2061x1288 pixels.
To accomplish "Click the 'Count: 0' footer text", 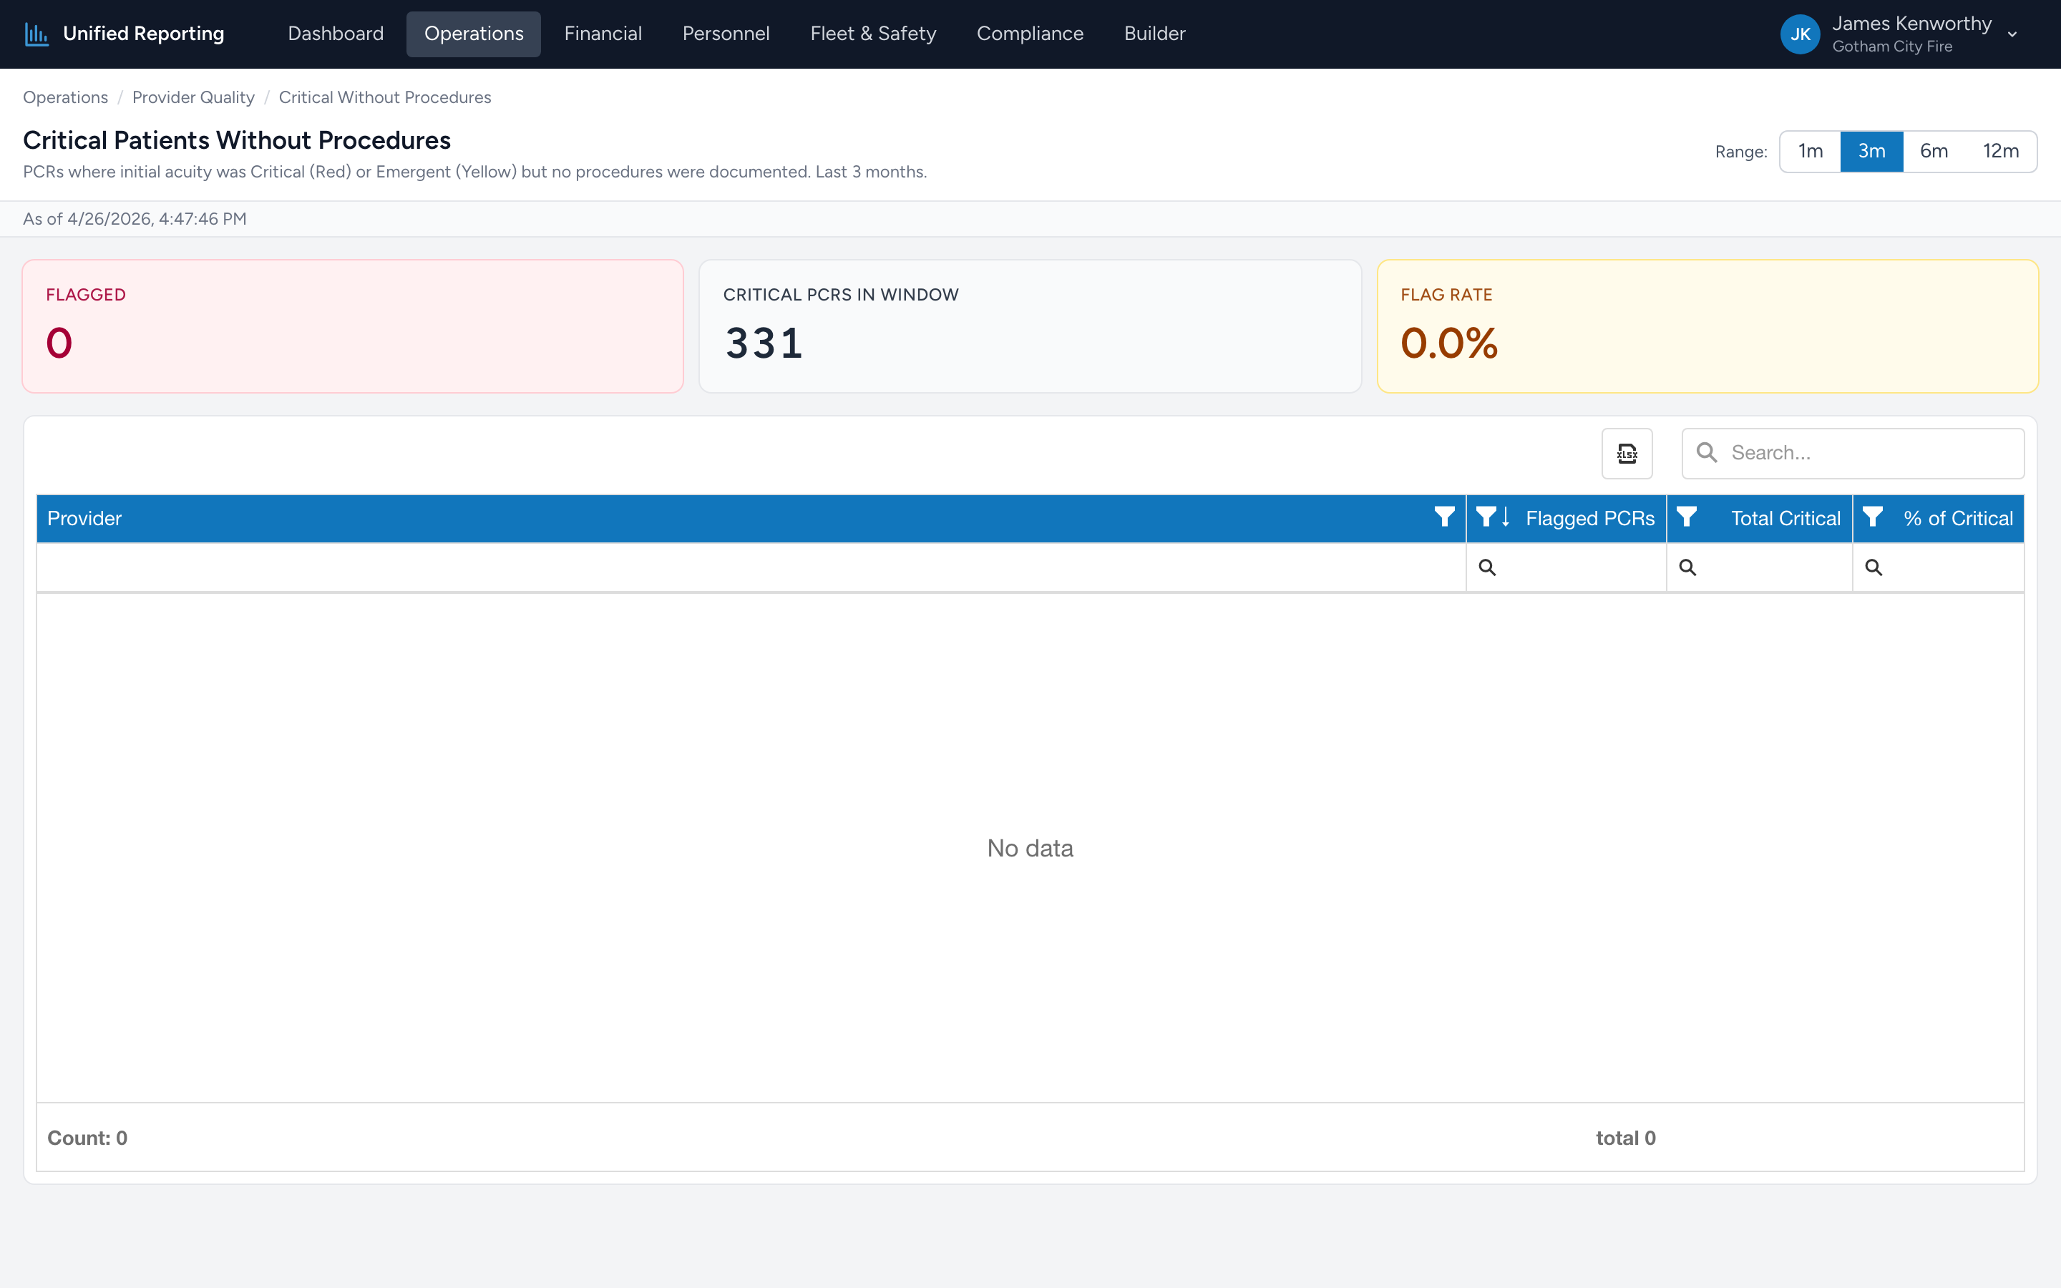I will coord(87,1138).
